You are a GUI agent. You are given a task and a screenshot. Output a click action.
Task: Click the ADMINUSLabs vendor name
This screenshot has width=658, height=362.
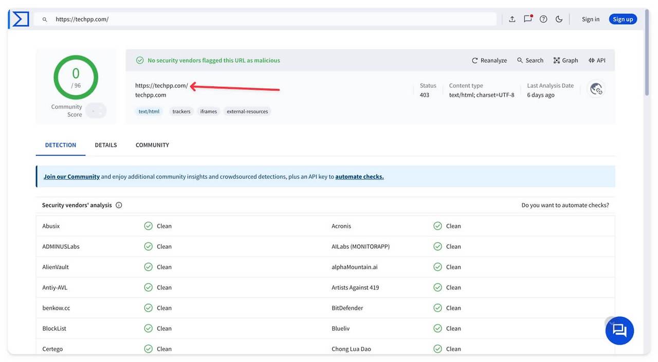point(61,246)
